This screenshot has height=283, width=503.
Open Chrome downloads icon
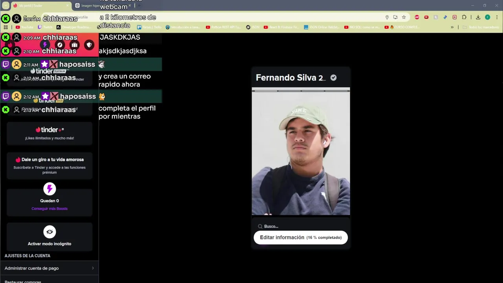pos(478,17)
